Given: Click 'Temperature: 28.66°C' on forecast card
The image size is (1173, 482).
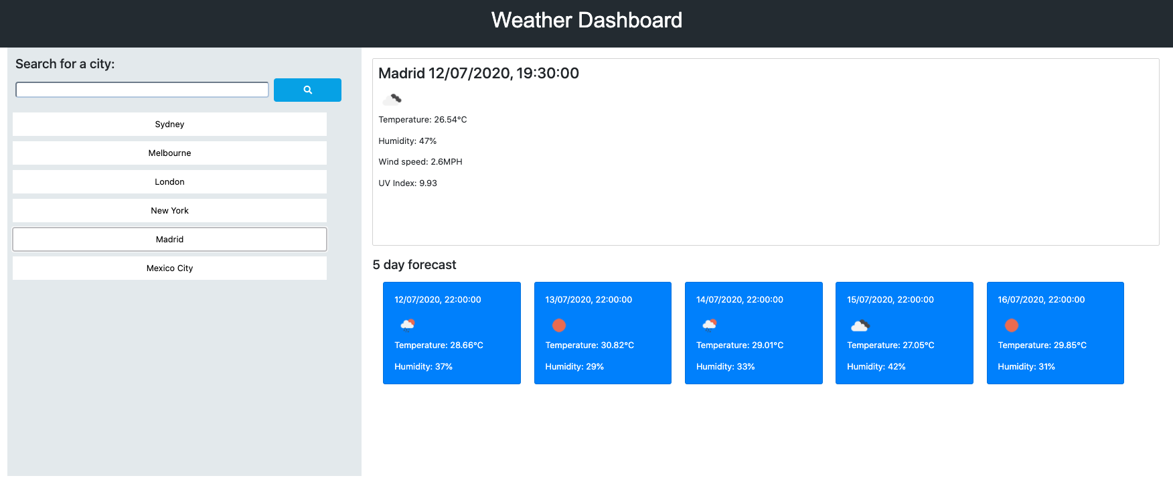Looking at the screenshot, I should pyautogui.click(x=439, y=345).
